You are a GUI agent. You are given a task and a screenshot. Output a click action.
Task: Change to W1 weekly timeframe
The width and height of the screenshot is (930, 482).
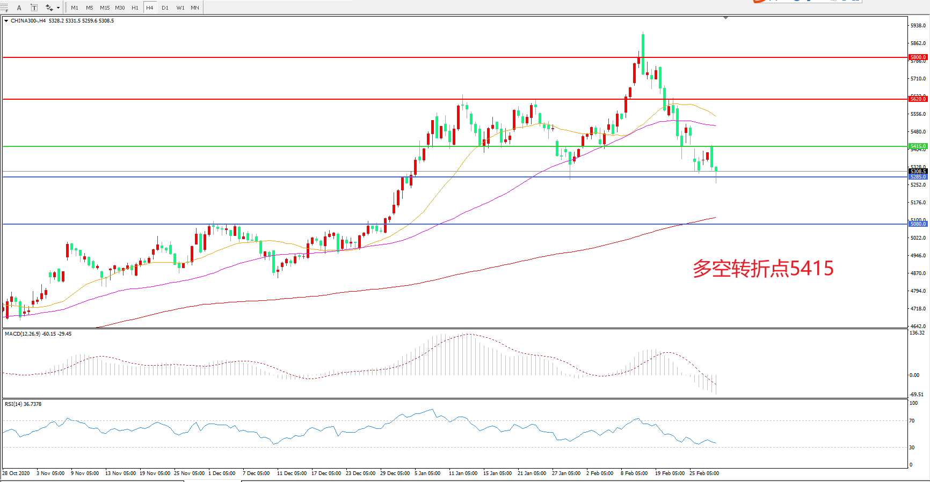click(x=180, y=8)
